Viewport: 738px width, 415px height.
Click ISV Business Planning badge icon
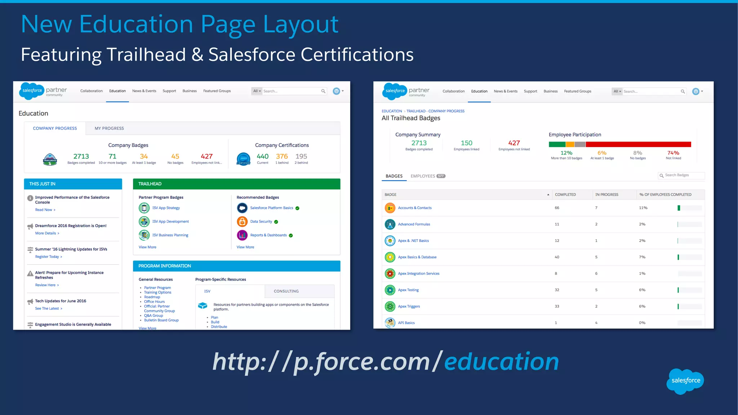pos(144,235)
